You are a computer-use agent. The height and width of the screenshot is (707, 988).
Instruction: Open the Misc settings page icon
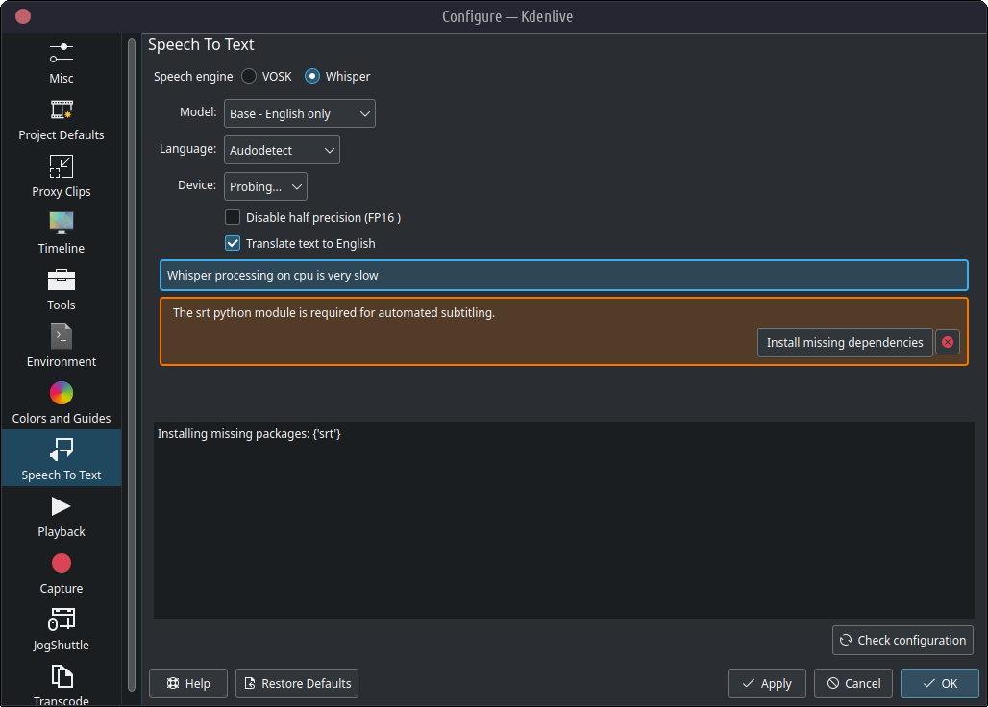click(x=62, y=54)
